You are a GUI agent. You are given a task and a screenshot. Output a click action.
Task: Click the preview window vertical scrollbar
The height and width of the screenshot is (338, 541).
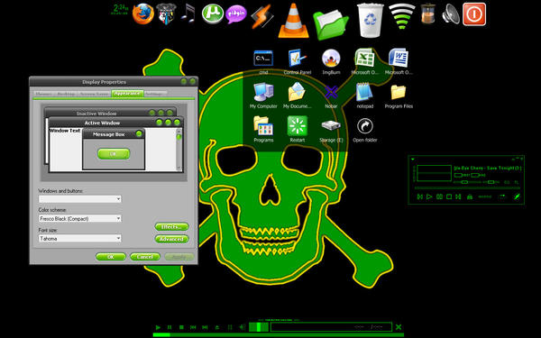[x=179, y=149]
